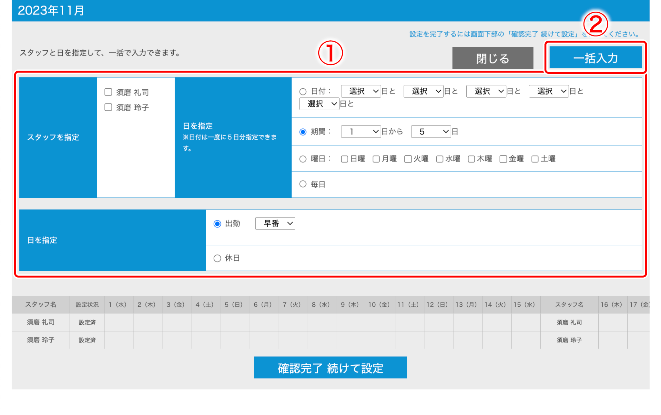Click the 閉じる button
This screenshot has height=415, width=661.
493,58
